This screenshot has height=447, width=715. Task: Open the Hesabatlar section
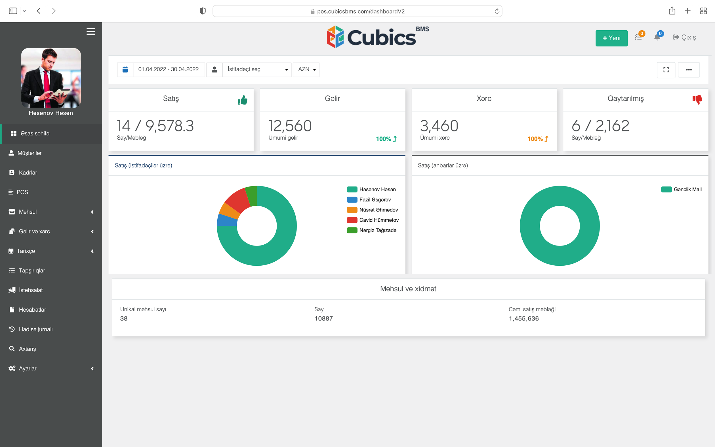(33, 310)
